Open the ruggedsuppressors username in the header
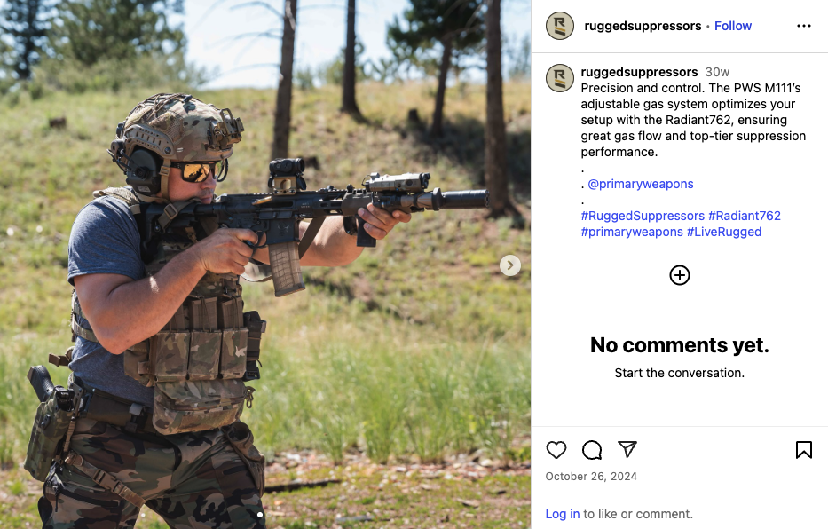 coord(643,26)
